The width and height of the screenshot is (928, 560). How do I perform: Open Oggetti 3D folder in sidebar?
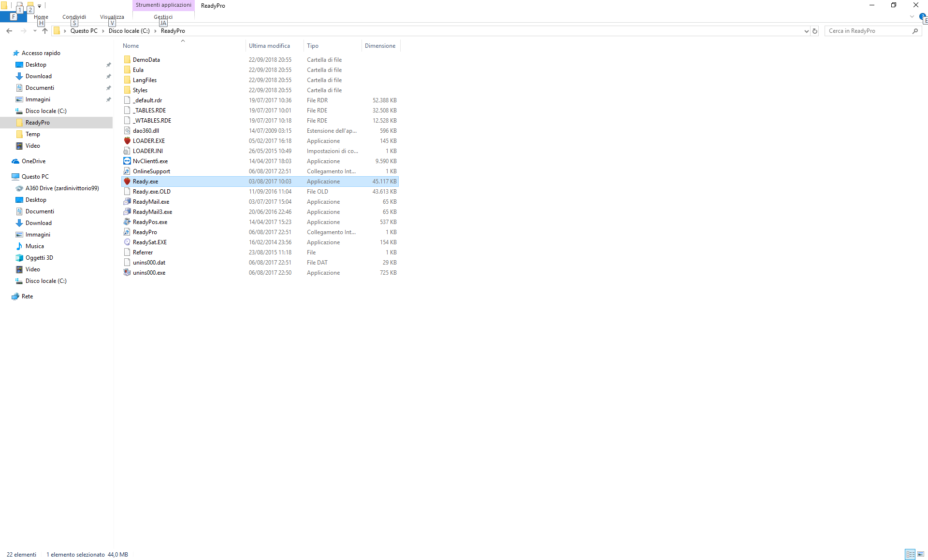pos(39,258)
